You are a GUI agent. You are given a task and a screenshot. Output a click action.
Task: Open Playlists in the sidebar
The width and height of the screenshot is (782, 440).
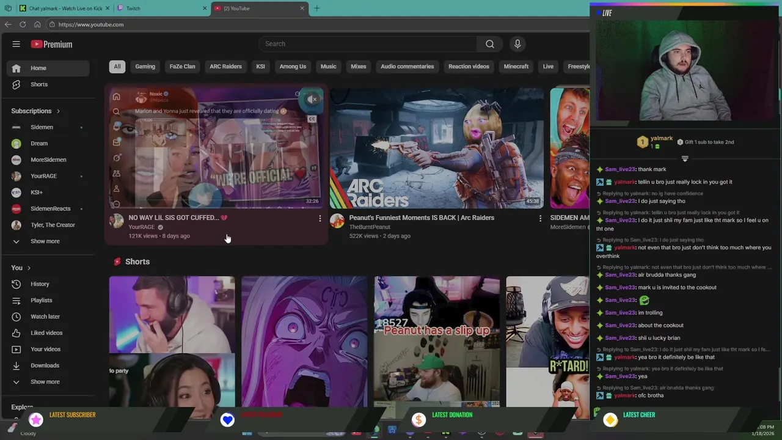pos(48,300)
